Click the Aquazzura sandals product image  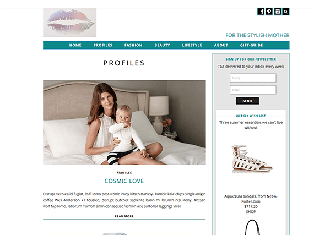coord(251,159)
